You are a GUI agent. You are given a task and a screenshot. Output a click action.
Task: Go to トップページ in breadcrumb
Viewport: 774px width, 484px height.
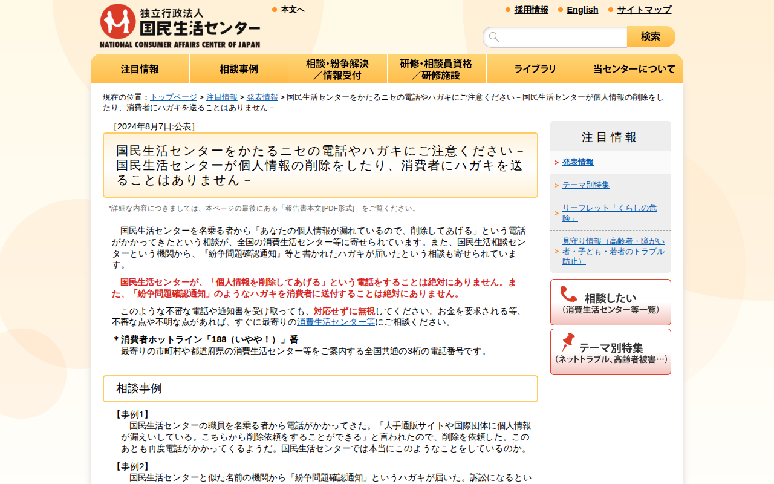[174, 97]
